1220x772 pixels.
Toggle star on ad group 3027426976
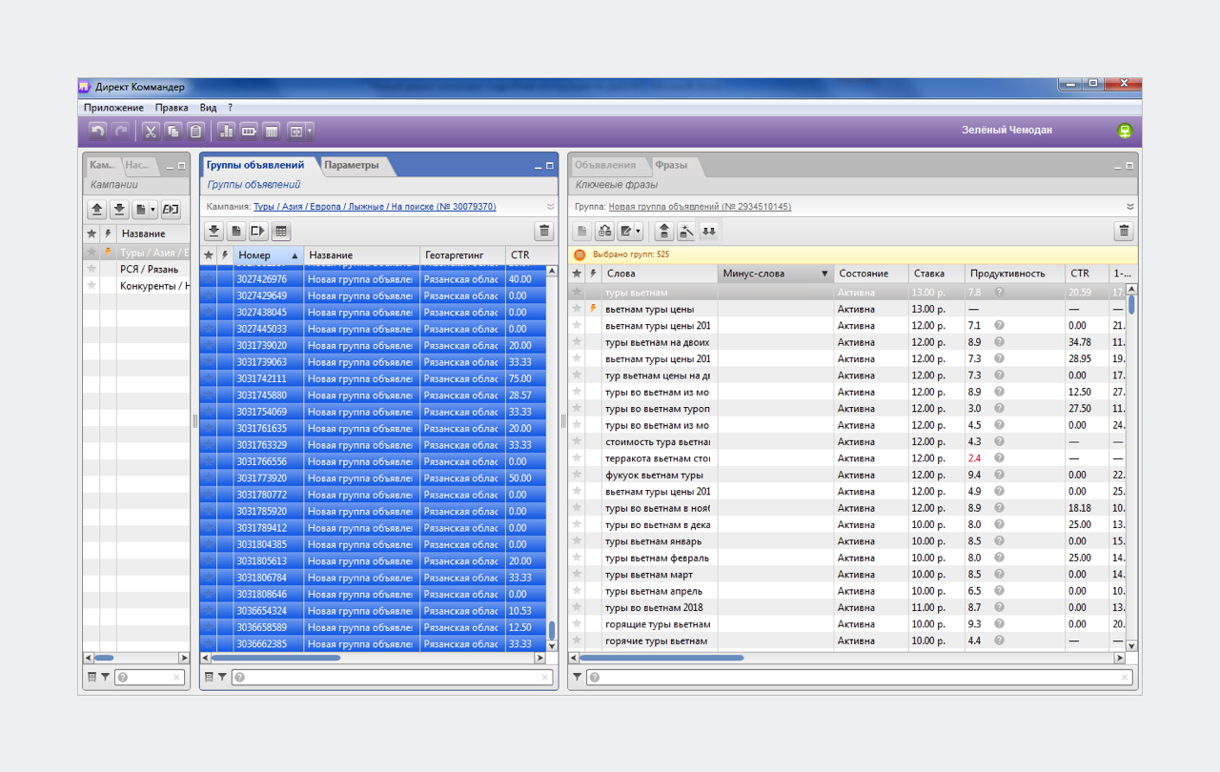(208, 279)
